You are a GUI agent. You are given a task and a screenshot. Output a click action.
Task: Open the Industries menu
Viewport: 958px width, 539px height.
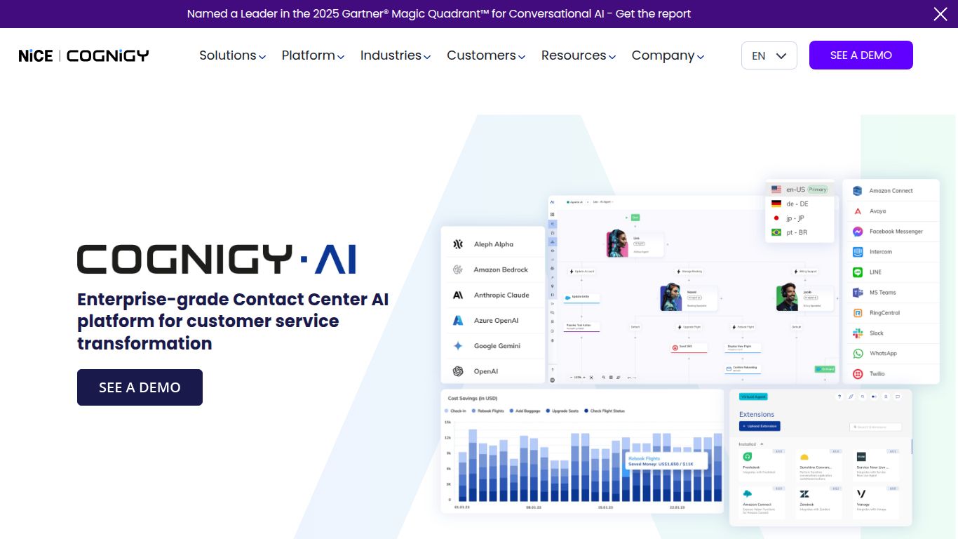click(x=394, y=55)
